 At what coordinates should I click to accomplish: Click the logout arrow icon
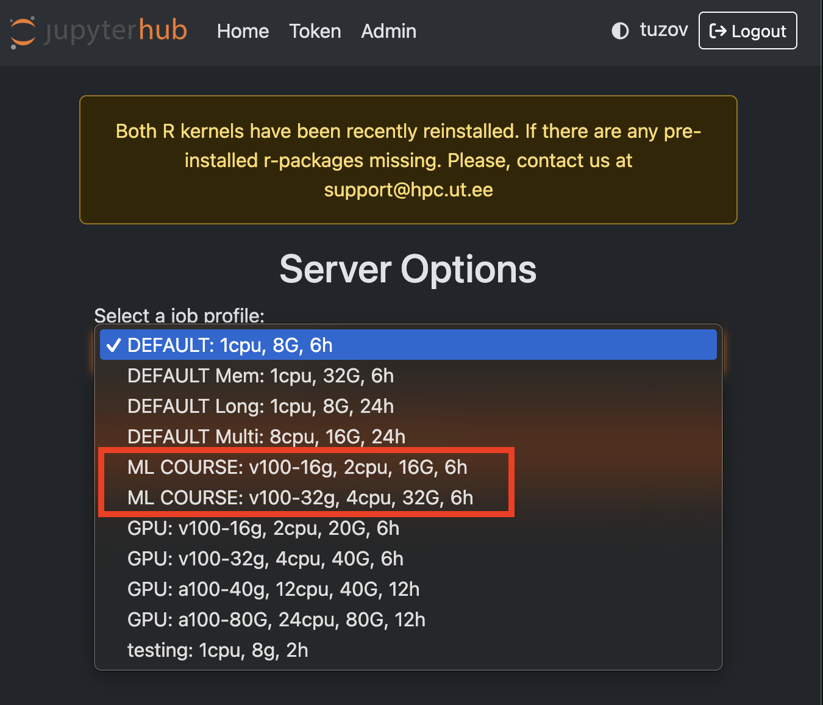[x=718, y=31]
